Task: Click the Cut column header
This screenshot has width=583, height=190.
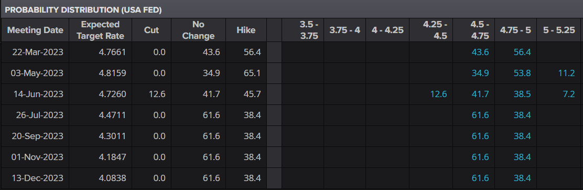Action: tap(152, 30)
